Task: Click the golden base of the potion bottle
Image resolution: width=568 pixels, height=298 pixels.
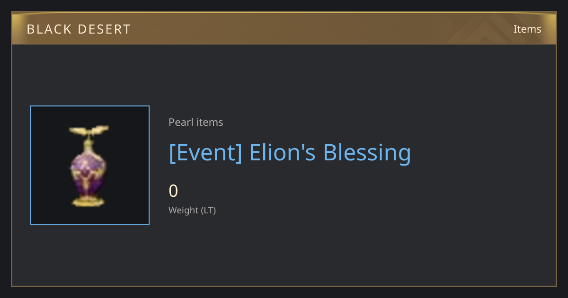Action: click(x=89, y=202)
